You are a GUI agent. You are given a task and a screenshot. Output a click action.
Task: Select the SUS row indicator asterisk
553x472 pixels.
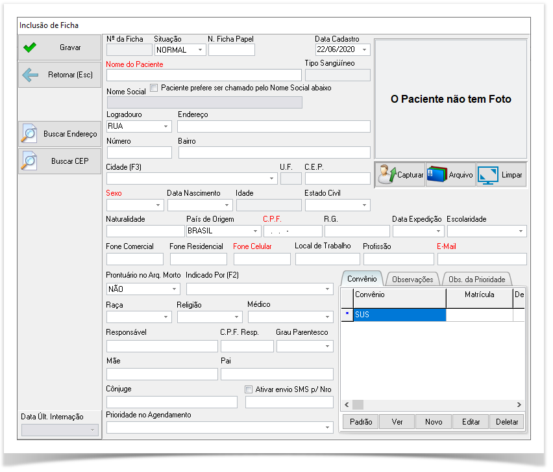pyautogui.click(x=347, y=315)
